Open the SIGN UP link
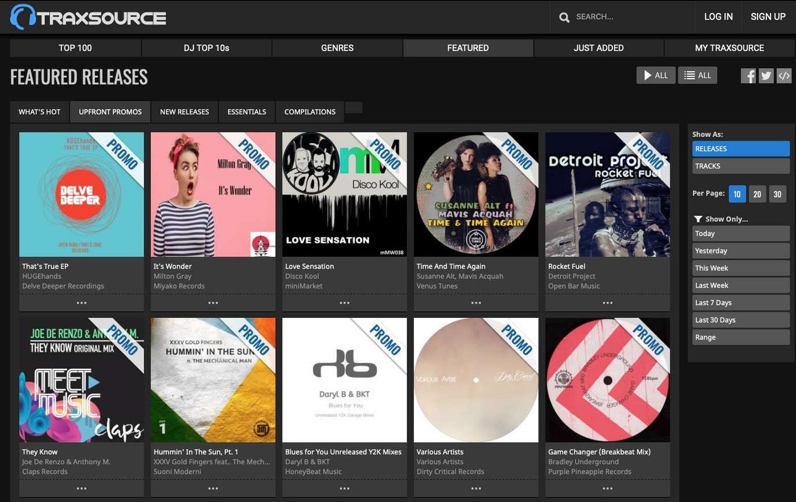The width and height of the screenshot is (796, 502). pyautogui.click(x=768, y=17)
